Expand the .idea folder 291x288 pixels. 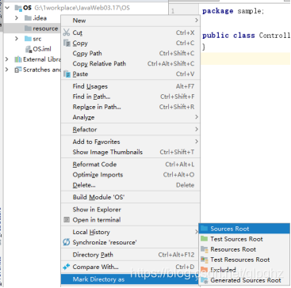tap(17, 18)
